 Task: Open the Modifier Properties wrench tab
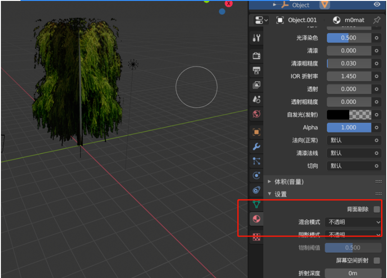click(256, 147)
